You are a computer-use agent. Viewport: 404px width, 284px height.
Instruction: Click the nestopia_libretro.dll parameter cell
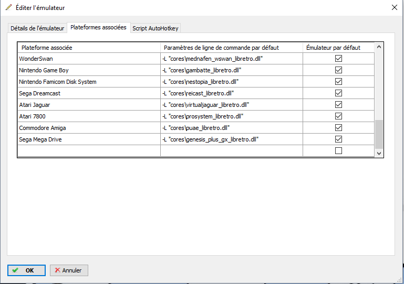tap(232, 82)
